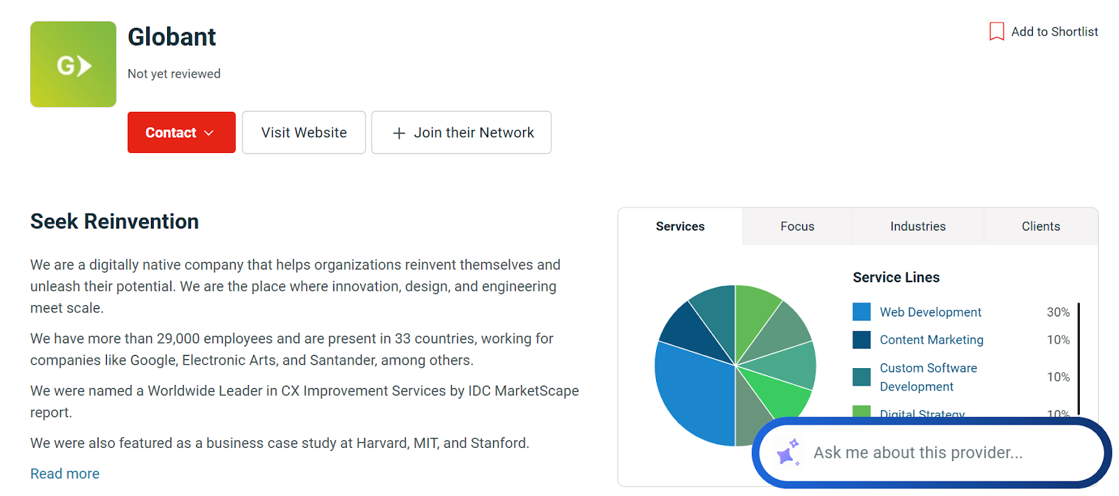This screenshot has height=496, width=1119.
Task: Click the plus icon in Join their Network
Action: coord(399,133)
